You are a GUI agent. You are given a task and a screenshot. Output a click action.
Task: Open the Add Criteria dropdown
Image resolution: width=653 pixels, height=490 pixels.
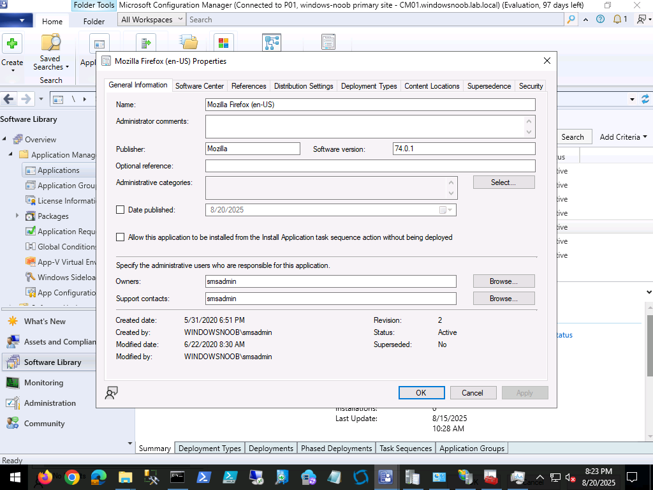pyautogui.click(x=624, y=137)
